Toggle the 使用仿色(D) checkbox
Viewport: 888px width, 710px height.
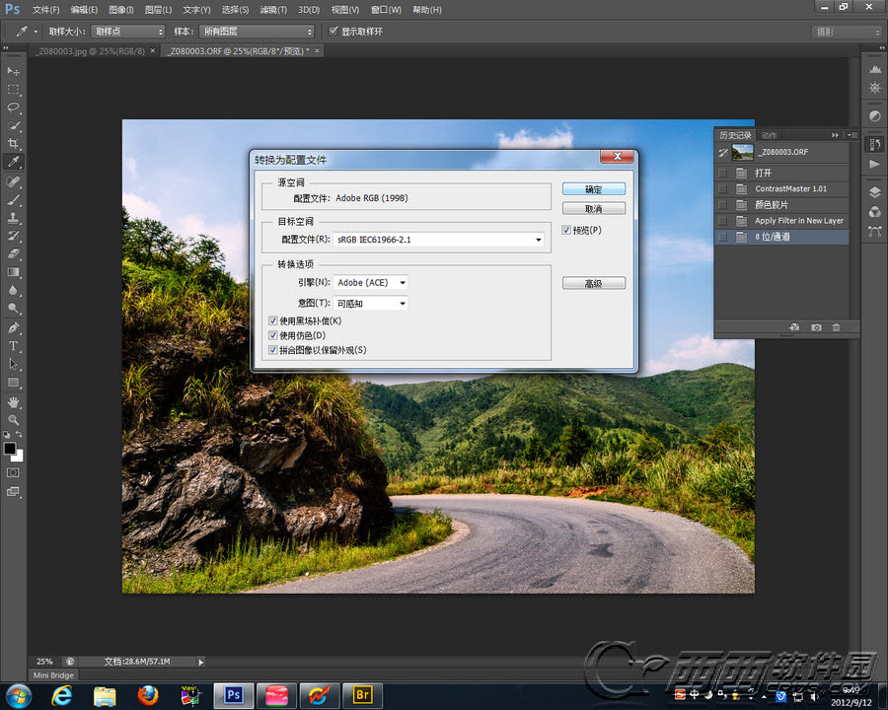tap(273, 335)
